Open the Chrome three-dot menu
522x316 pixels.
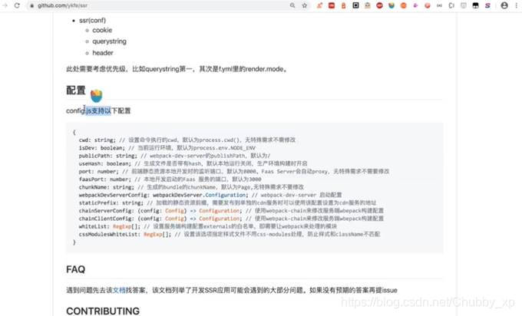tap(517, 5)
